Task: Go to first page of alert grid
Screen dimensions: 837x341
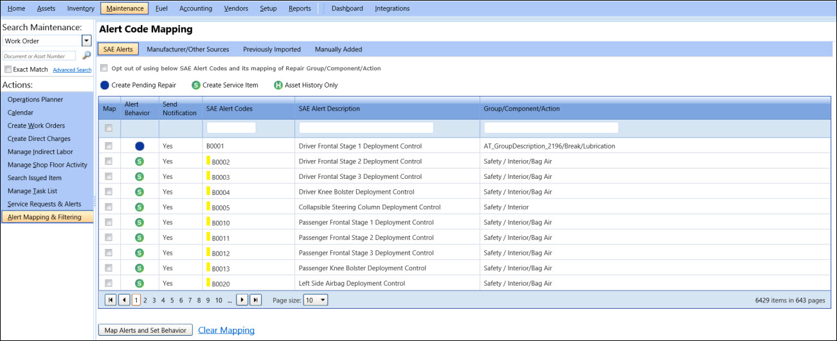Action: 111,300
